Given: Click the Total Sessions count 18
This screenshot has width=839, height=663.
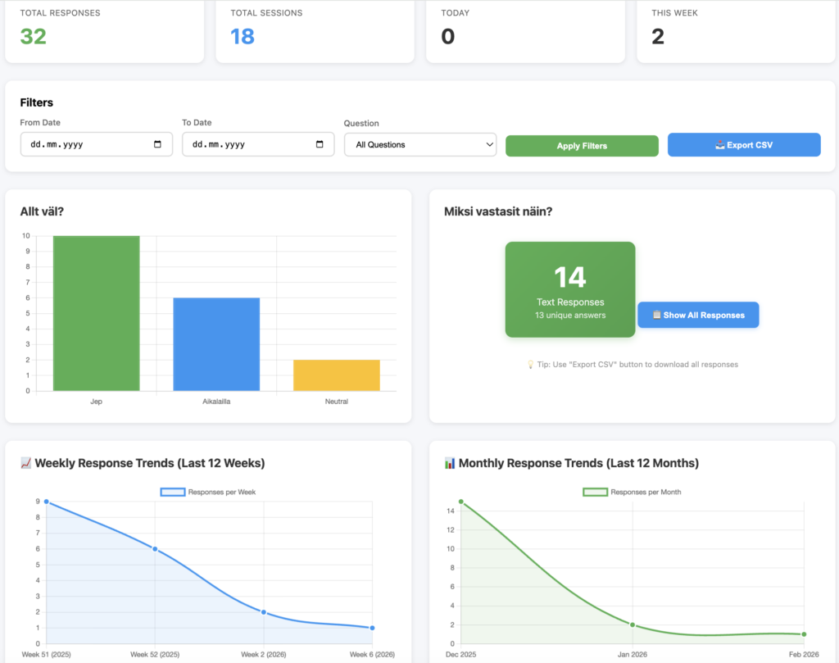Looking at the screenshot, I should pos(243,36).
